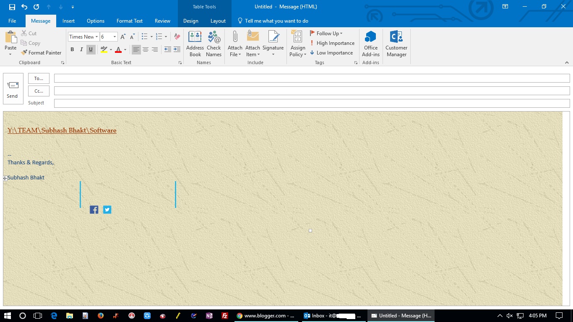Toggle Align Left
Viewport: 573px width, 322px height.
(136, 49)
